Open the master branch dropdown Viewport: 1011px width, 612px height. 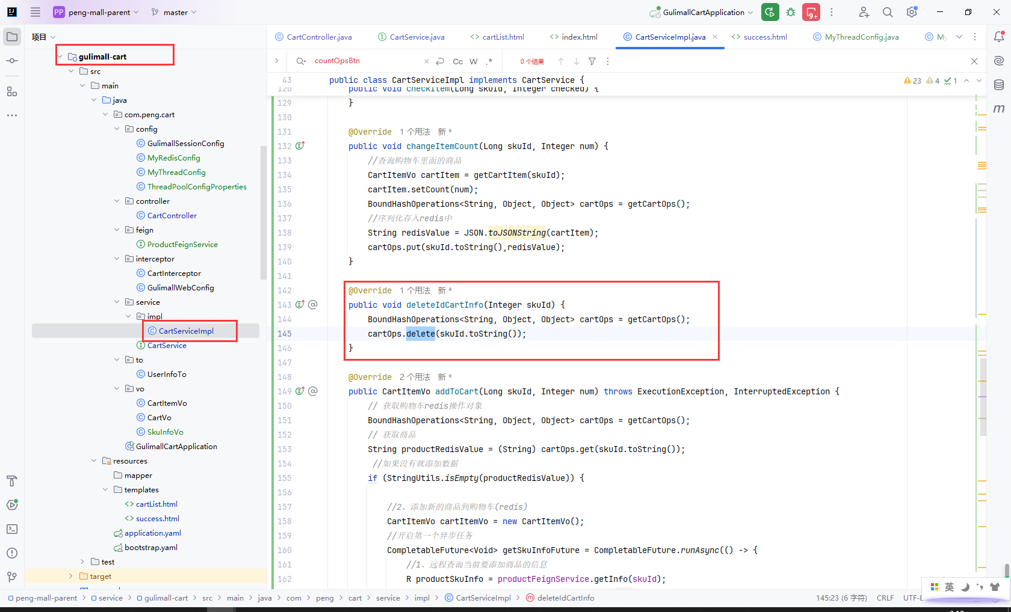(x=174, y=12)
